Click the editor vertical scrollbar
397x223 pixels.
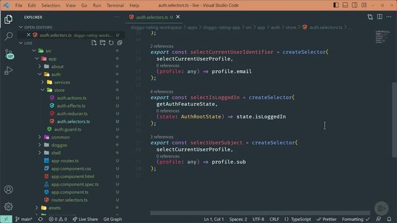tap(395, 120)
